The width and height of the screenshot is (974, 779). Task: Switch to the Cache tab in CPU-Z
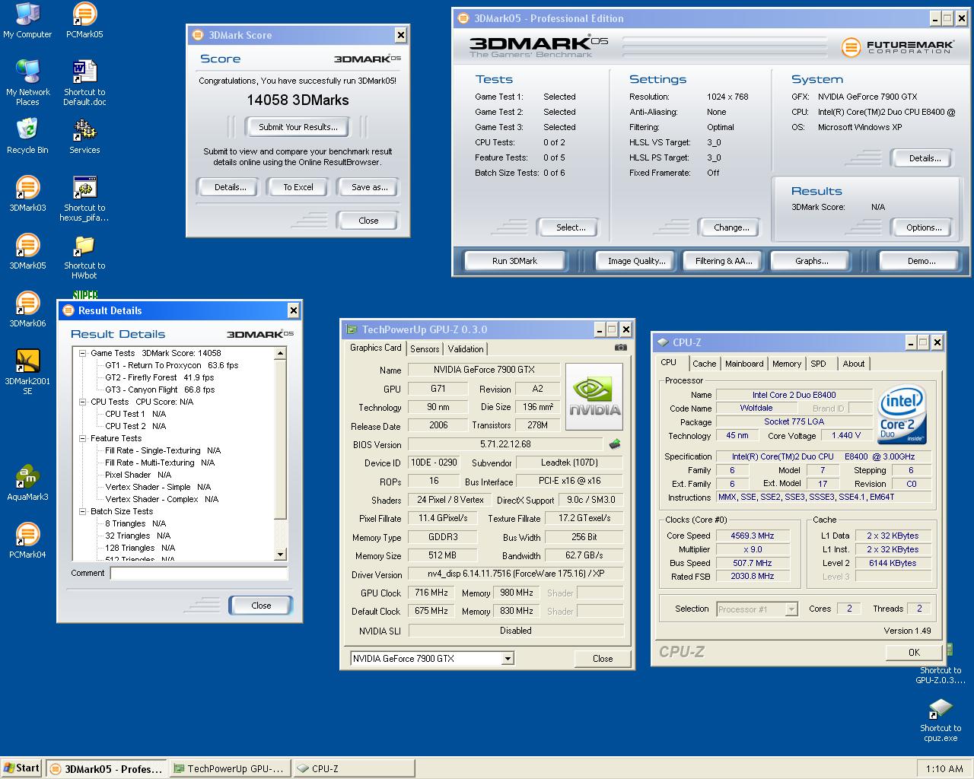[705, 364]
